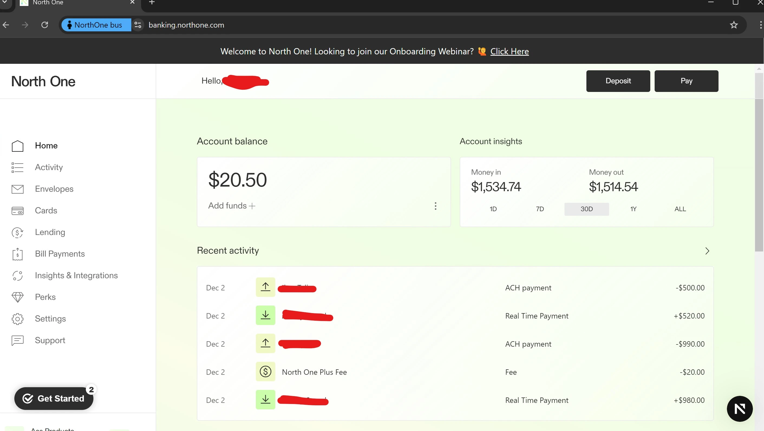Open the Settings menu item
Screen dimensions: 764x431
[50, 319]
